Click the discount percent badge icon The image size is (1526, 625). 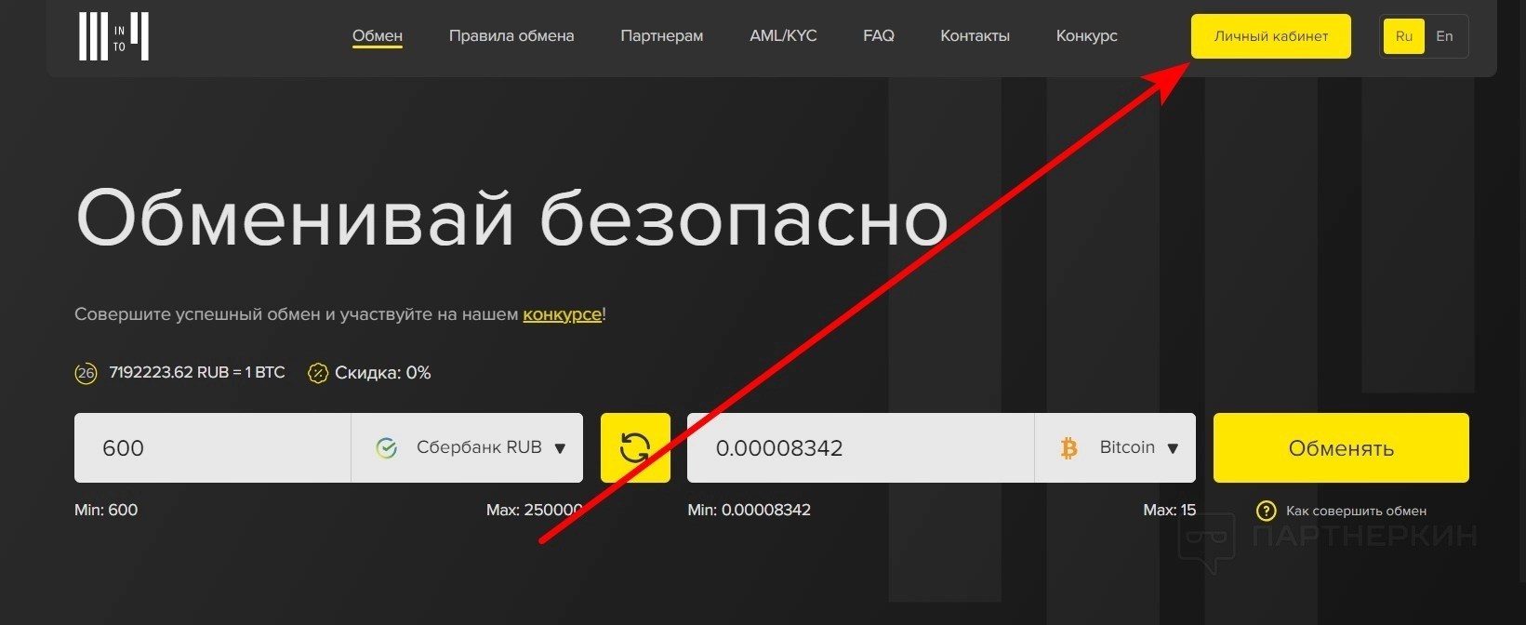(x=318, y=373)
